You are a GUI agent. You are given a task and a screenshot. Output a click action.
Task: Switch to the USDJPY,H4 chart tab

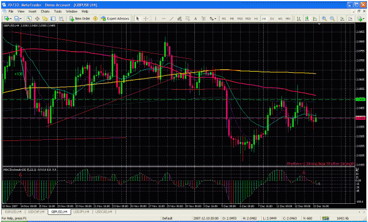coord(81,212)
